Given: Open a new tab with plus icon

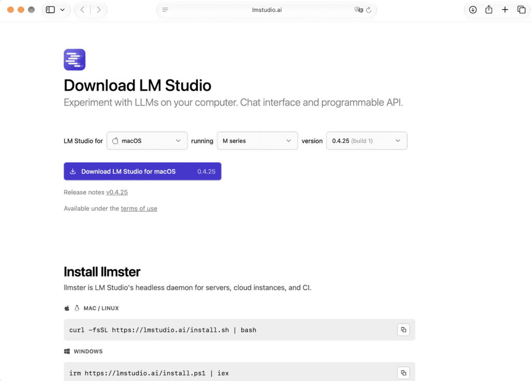Looking at the screenshot, I should tap(505, 9).
